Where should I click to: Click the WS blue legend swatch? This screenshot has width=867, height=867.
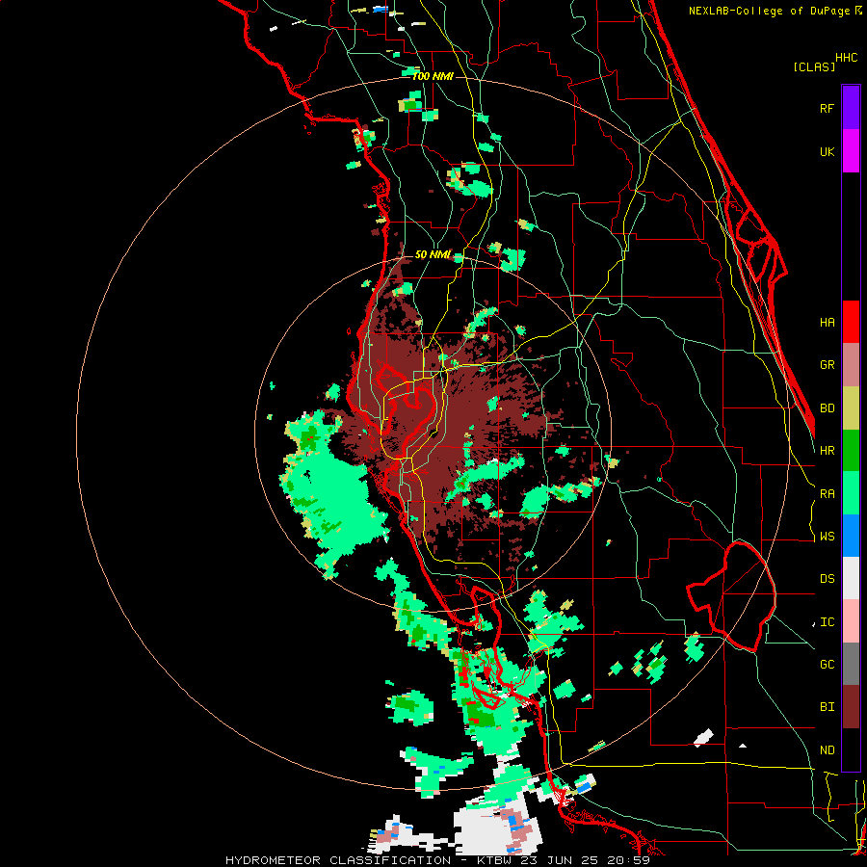pyautogui.click(x=851, y=536)
